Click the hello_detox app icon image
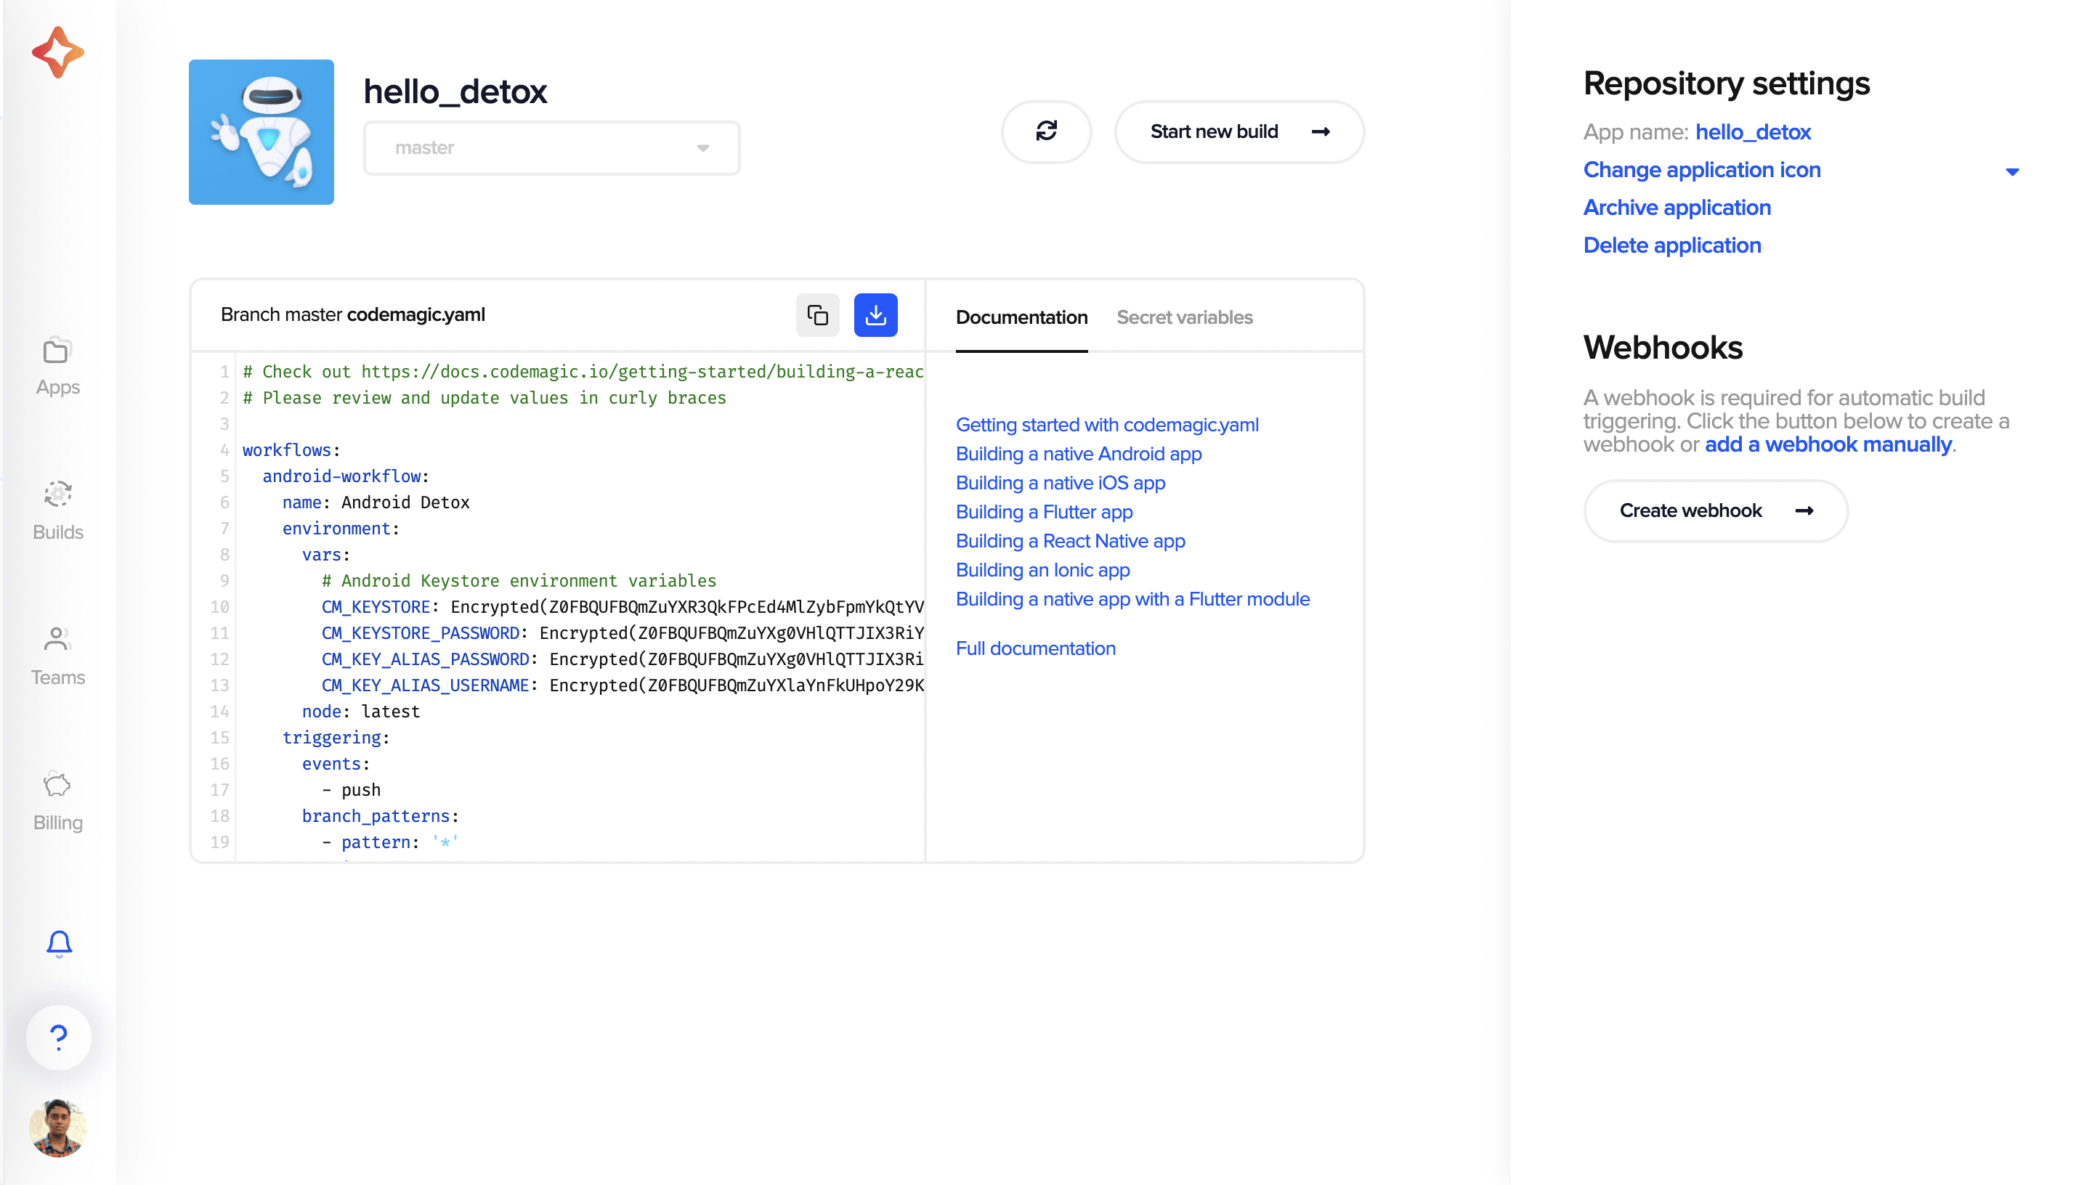The width and height of the screenshot is (2092, 1185). point(261,132)
